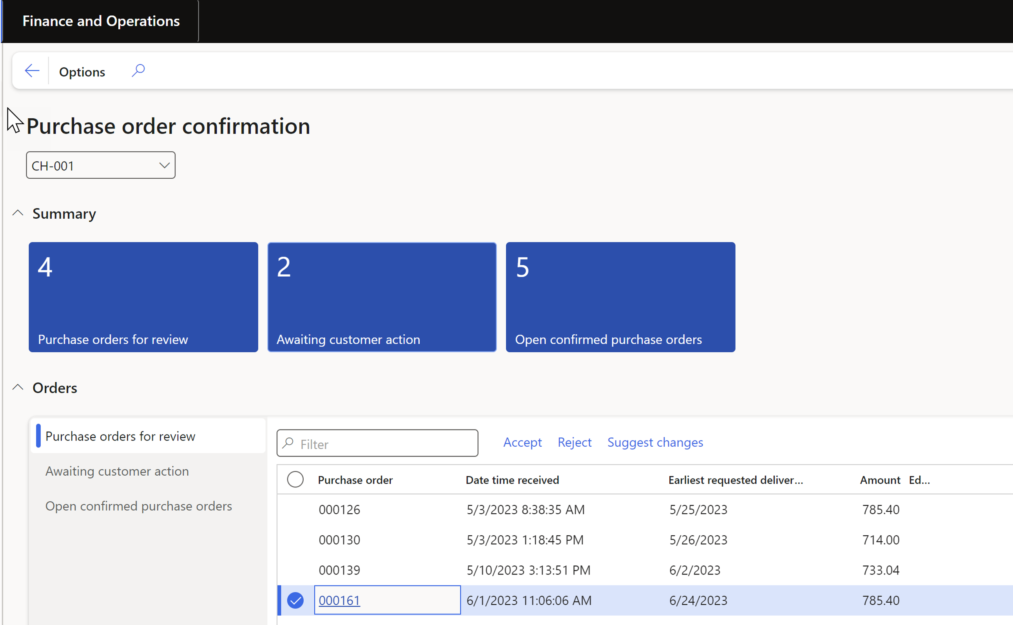Viewport: 1013px width, 625px height.
Task: Toggle the select-all rows radio circle
Action: point(295,480)
